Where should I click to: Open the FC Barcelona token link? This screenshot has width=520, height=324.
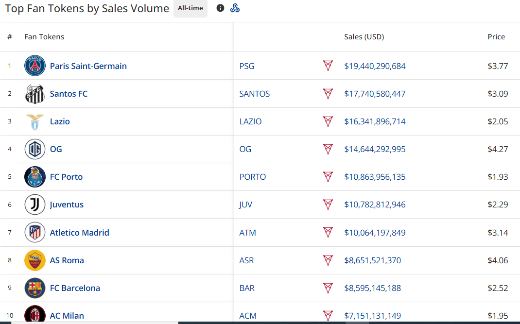(x=75, y=288)
